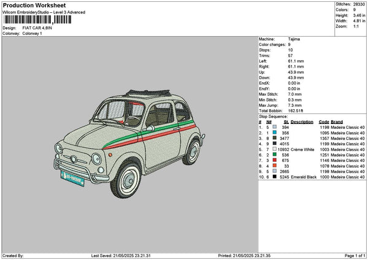Click stitch count '394' in stop row 1

point(285,128)
